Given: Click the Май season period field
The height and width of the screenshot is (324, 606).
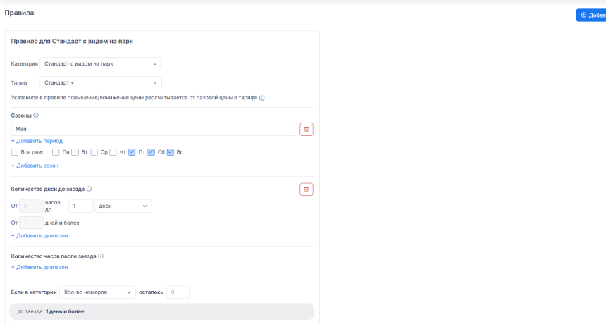Looking at the screenshot, I should point(154,130).
